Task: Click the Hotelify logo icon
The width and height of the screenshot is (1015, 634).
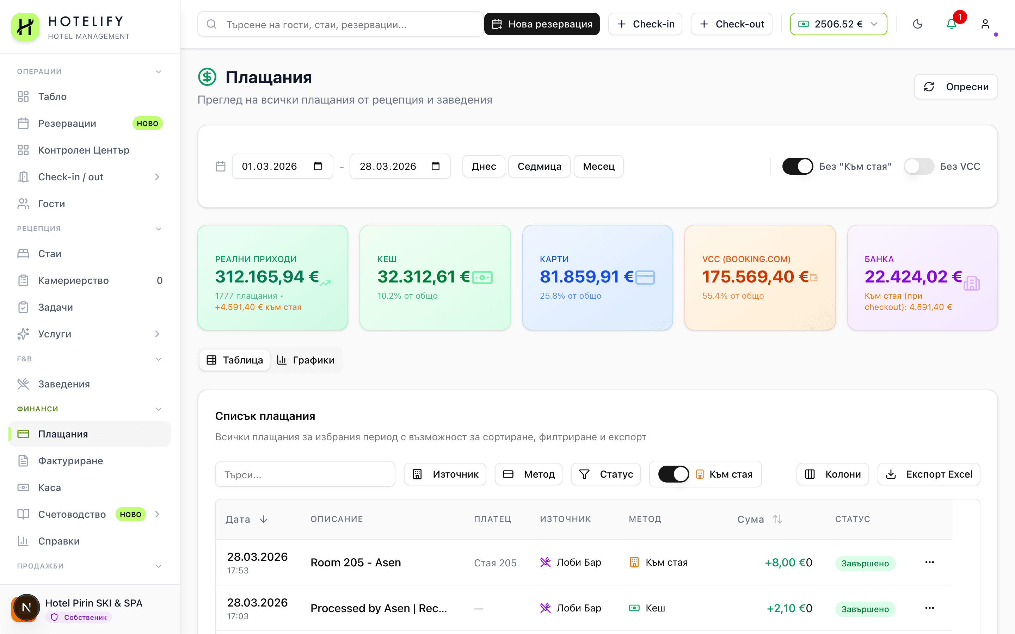Action: point(25,26)
